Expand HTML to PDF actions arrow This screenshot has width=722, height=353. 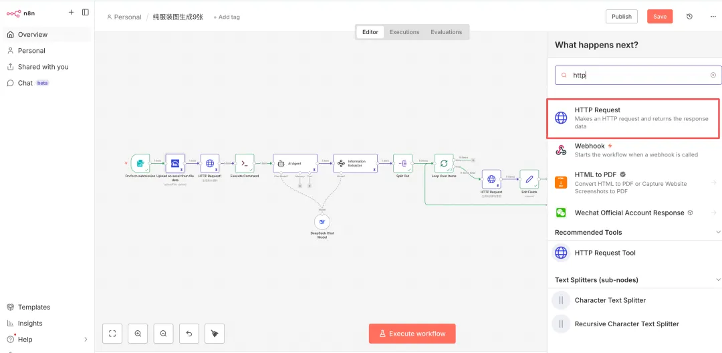[714, 183]
